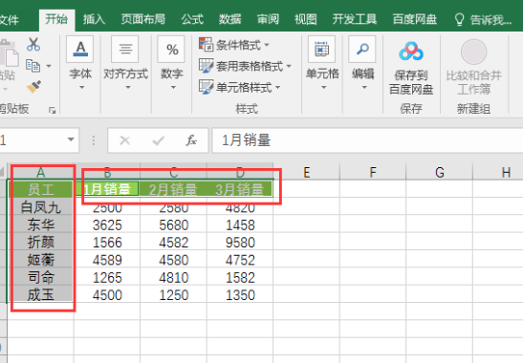The width and height of the screenshot is (523, 363).
Task: Select the cell with value 1350
Action: [240, 294]
